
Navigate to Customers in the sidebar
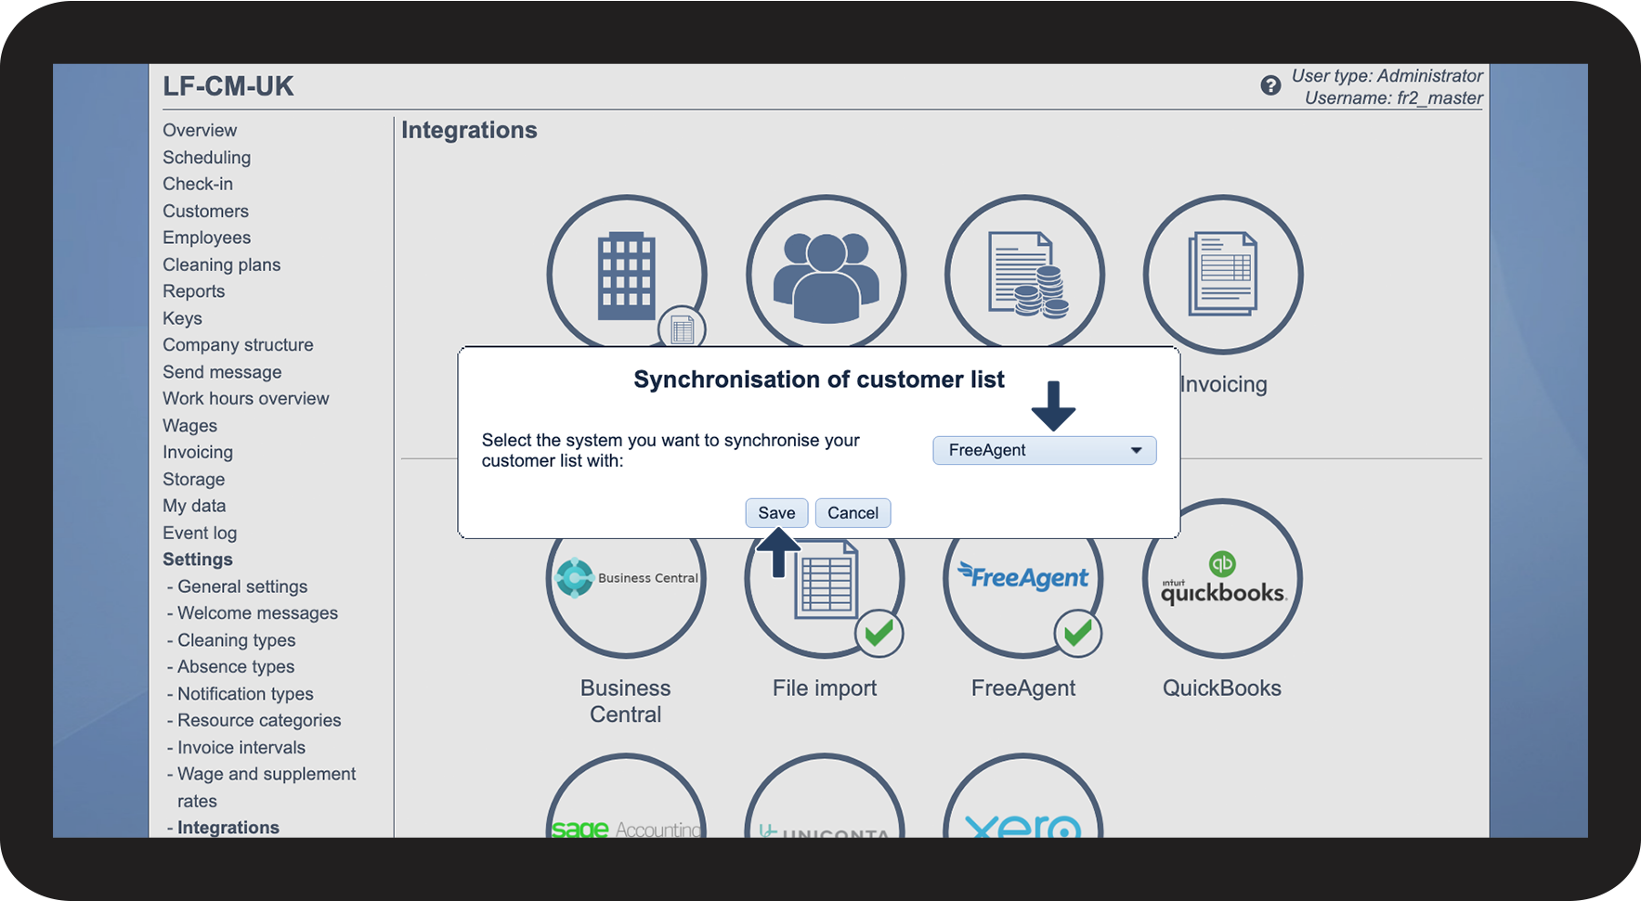coord(205,211)
